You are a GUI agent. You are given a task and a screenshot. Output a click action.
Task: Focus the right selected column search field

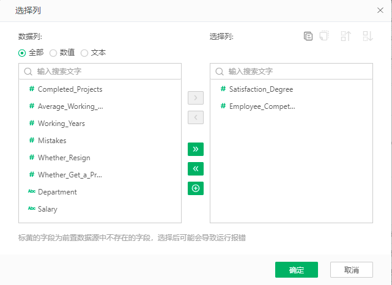297,72
